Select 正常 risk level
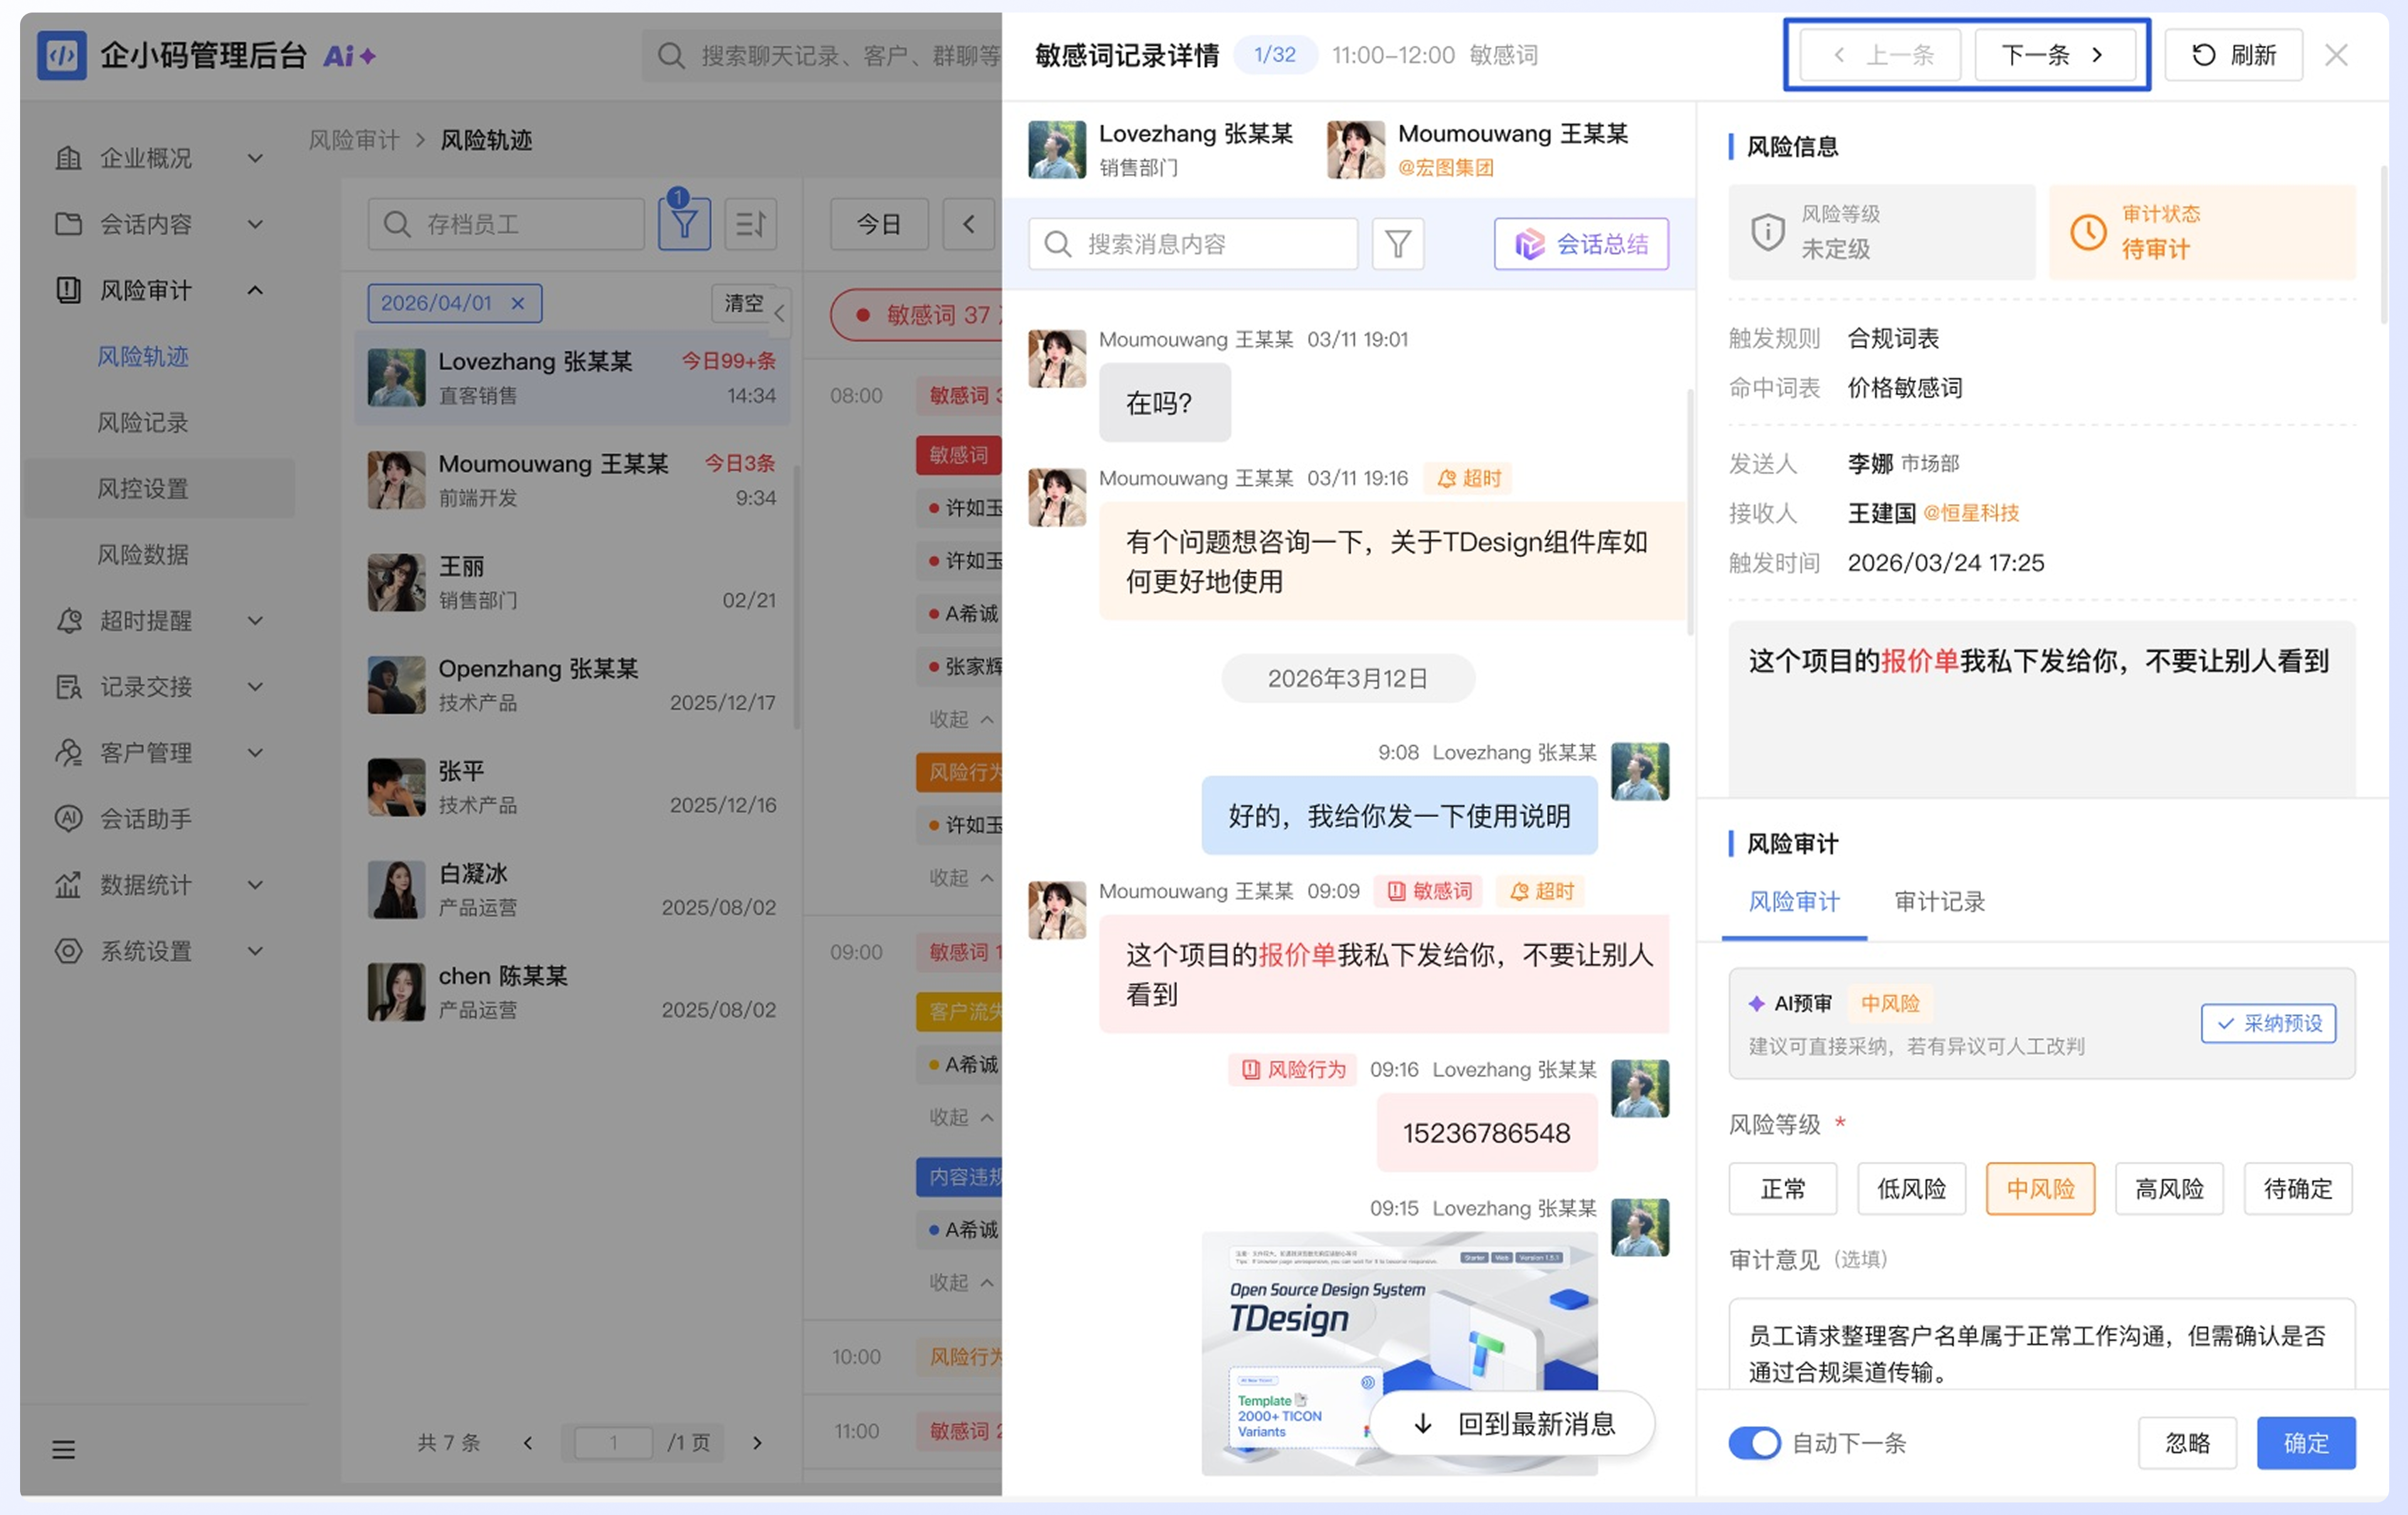Viewport: 2408px width, 1515px height. coord(1782,1188)
